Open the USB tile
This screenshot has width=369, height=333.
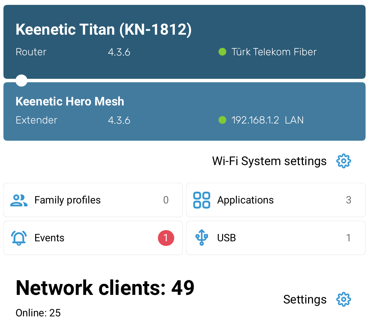point(276,238)
